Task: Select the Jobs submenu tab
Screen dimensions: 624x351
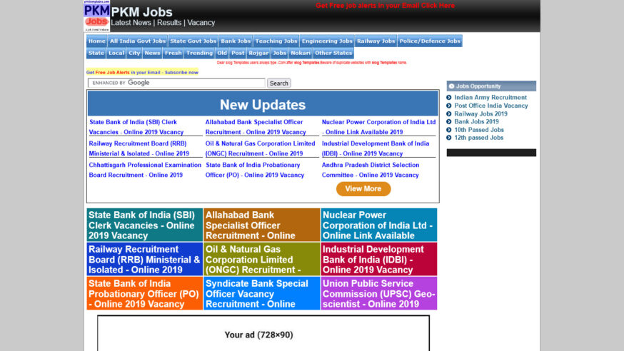Action: click(279, 53)
